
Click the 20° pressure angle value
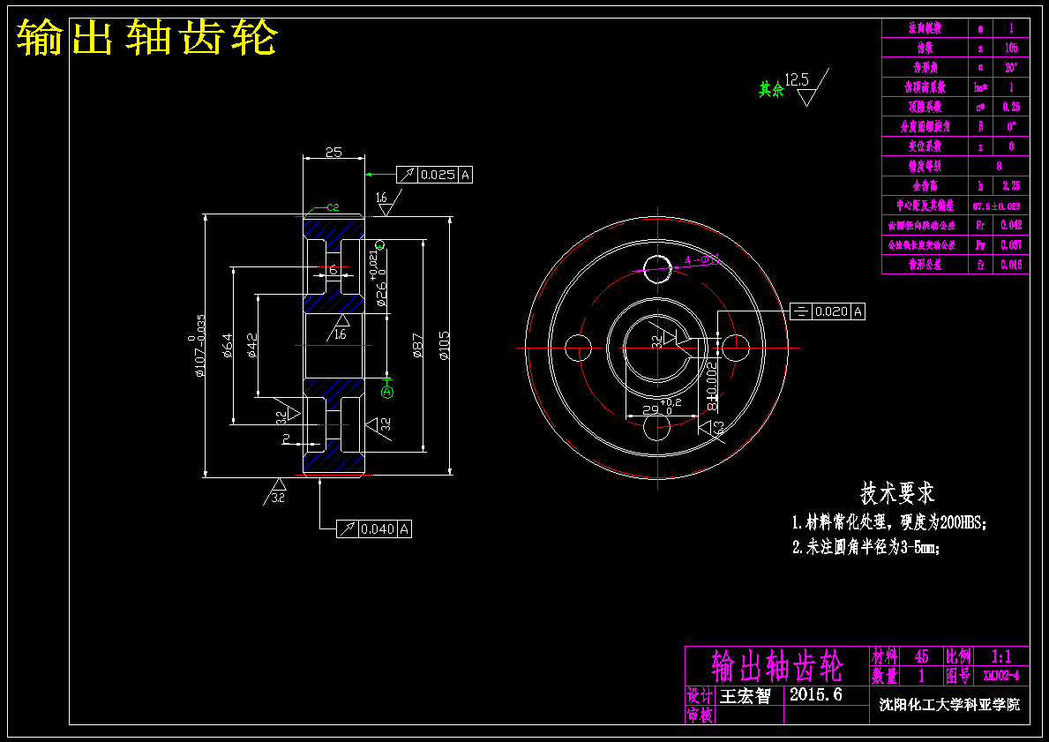1011,68
